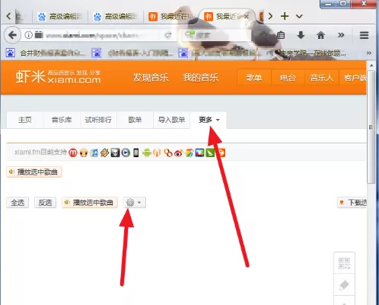Open the gear settings dropdown

135,203
